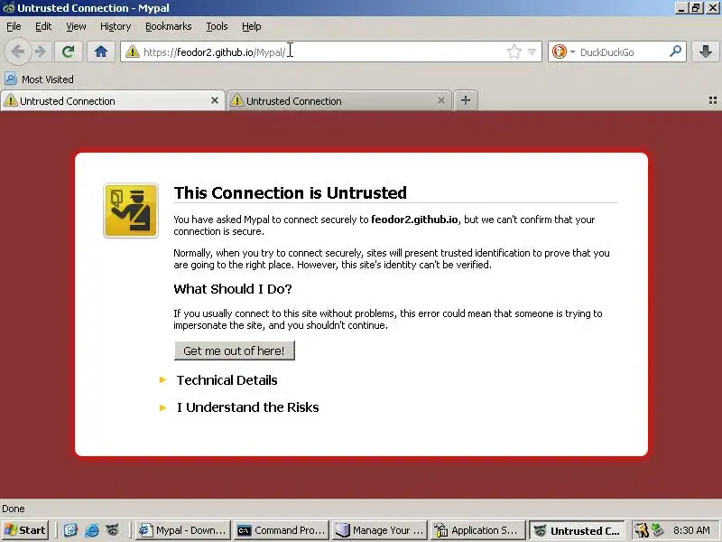Click the magnifier search icon
The image size is (722, 542).
(x=675, y=51)
